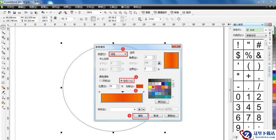The width and height of the screenshot is (276, 140).
Task: Insert the & character from the grid
Action: tap(259, 55)
